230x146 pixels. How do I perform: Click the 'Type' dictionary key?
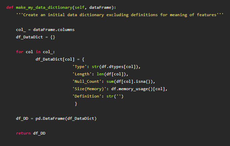coord(80,67)
